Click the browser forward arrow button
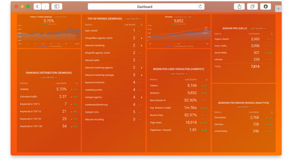 [x=45, y=6]
